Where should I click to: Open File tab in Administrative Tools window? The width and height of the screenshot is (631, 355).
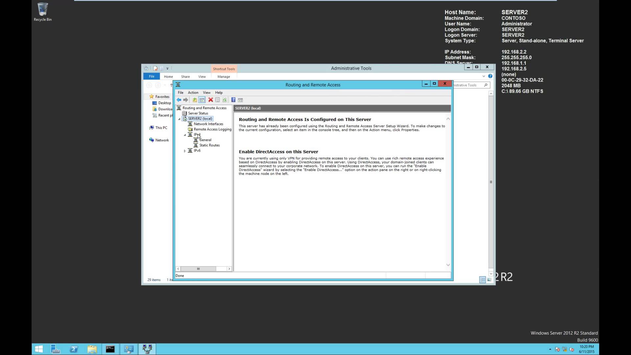(152, 76)
